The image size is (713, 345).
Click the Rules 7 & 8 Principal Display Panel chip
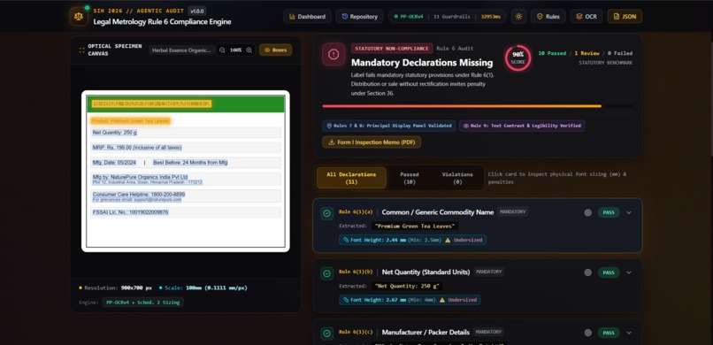tap(388, 126)
